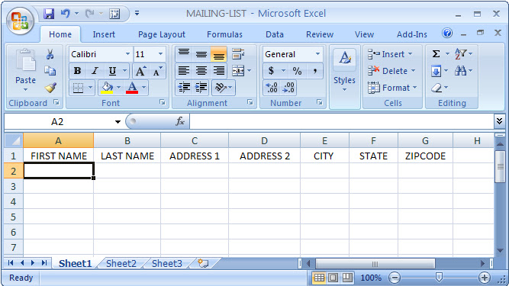The width and height of the screenshot is (509, 286).
Task: Increase font size with Grow Font
Action: [140, 71]
